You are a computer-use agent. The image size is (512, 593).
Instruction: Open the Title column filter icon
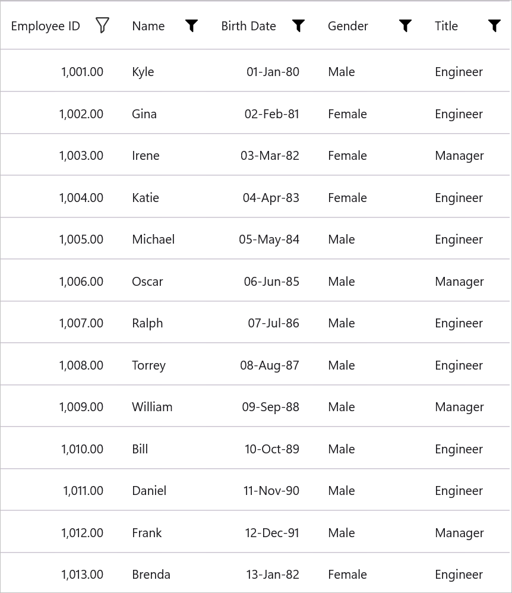494,26
